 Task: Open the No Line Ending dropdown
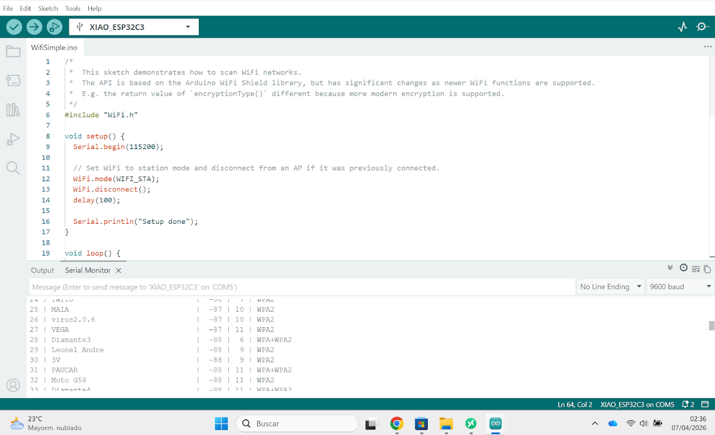pos(610,287)
